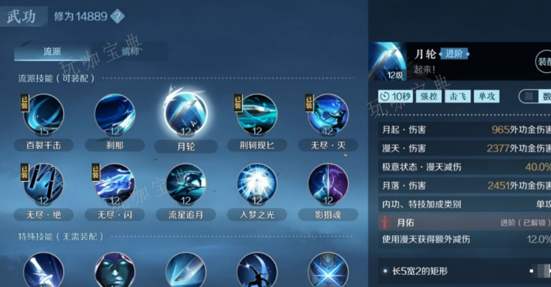Select the 入梦之光 skill icon
551x287 pixels.
click(257, 184)
